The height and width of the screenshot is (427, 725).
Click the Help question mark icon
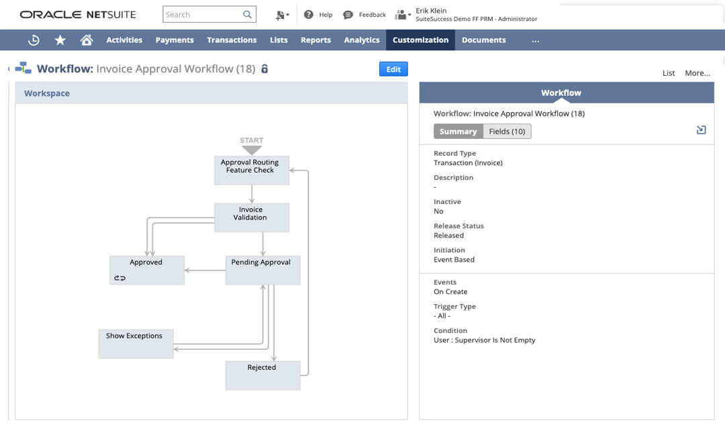click(308, 15)
